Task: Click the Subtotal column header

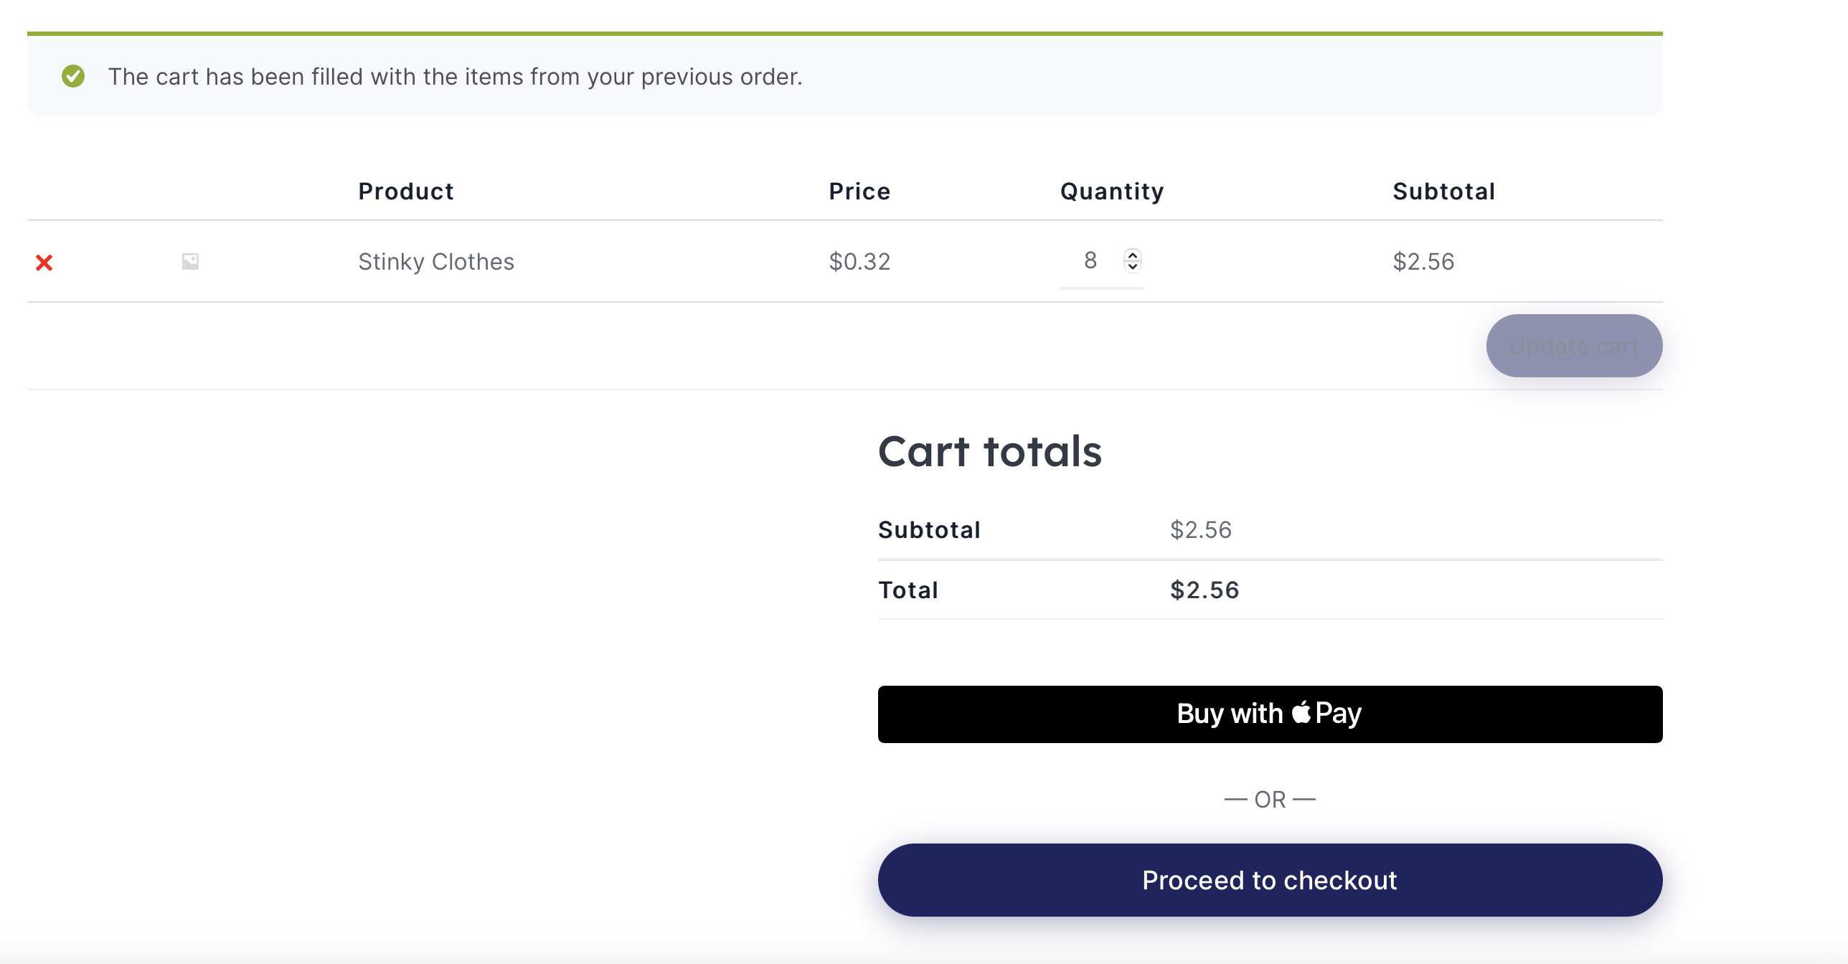Action: click(x=1443, y=192)
